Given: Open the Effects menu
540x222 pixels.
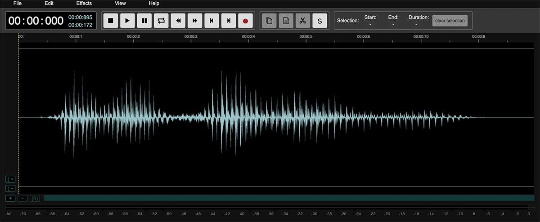Looking at the screenshot, I should tap(84, 4).
